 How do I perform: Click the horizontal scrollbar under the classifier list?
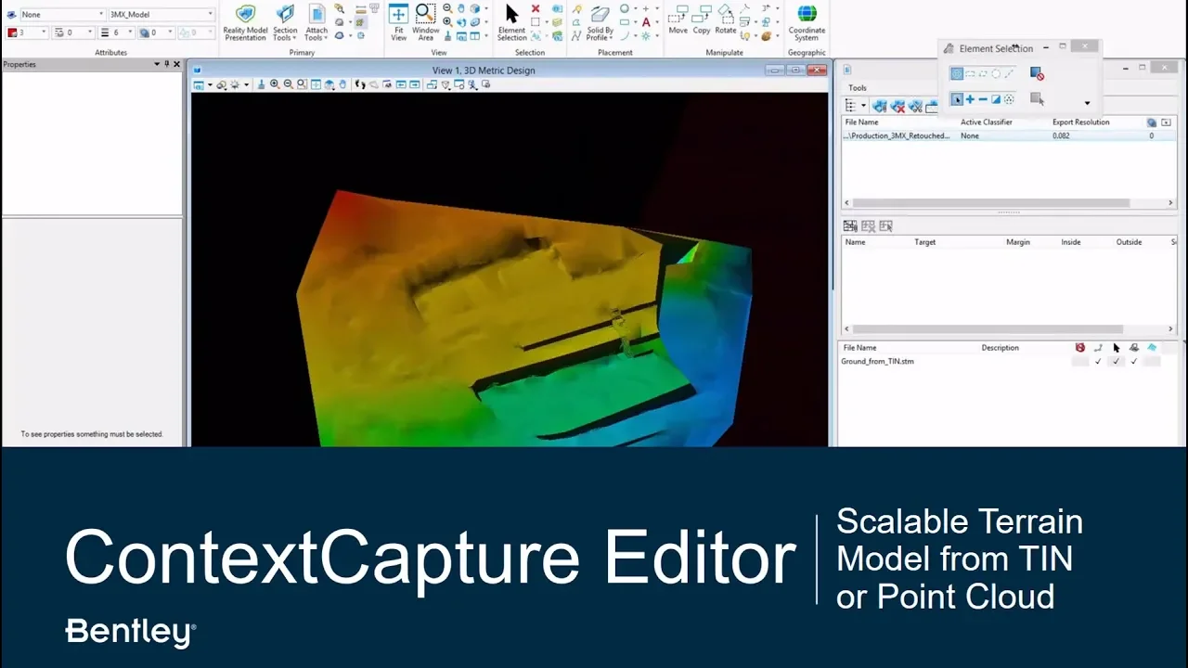click(x=988, y=329)
